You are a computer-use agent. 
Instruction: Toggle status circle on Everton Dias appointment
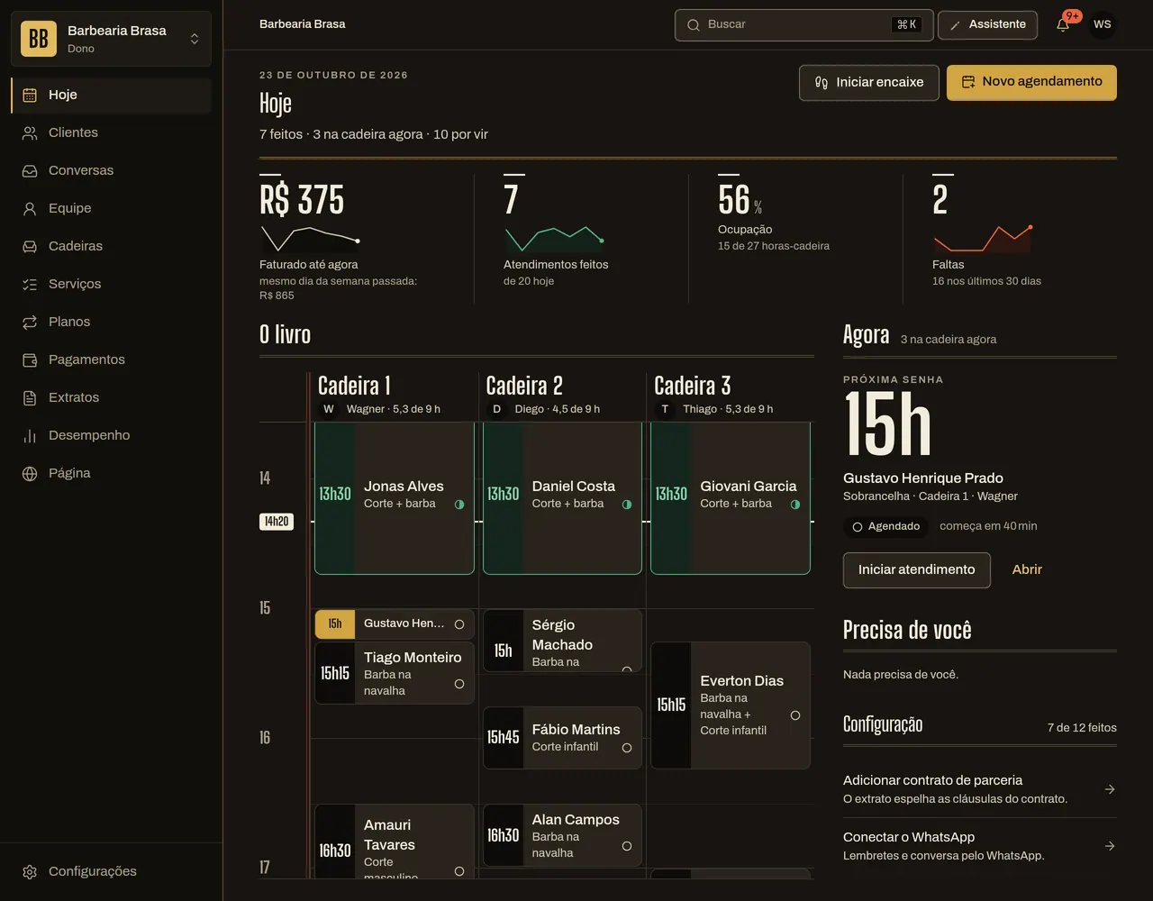(795, 715)
